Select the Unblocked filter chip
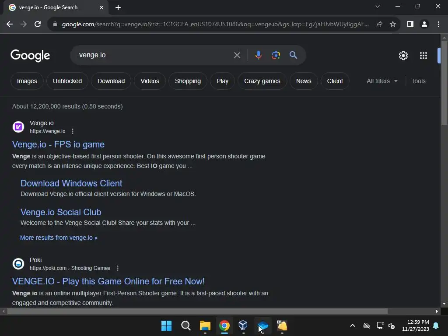Screen dimensions: 448x336 coord(67,81)
